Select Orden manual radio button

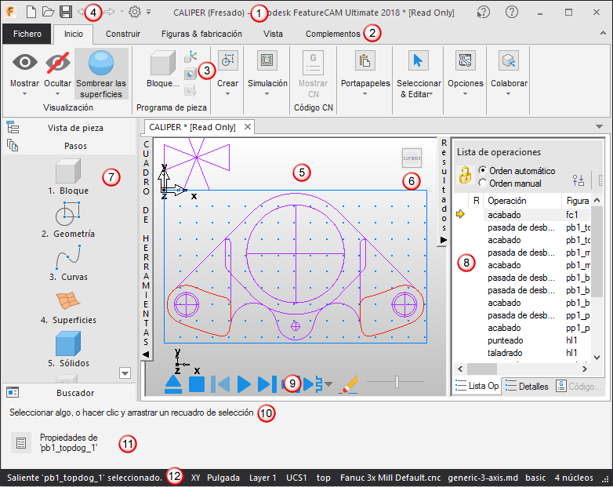coord(483,183)
